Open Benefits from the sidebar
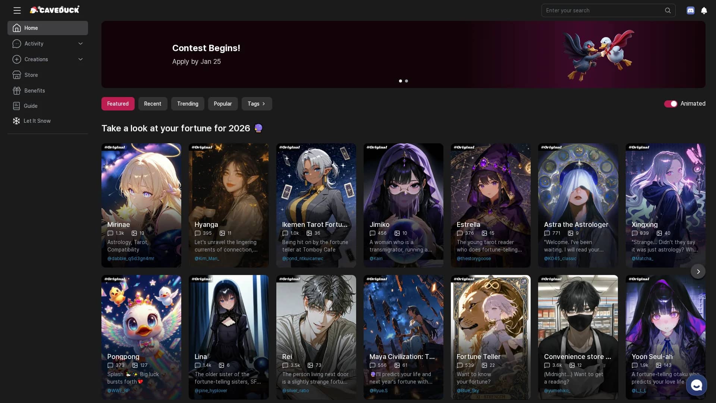716x403 pixels. pyautogui.click(x=48, y=91)
